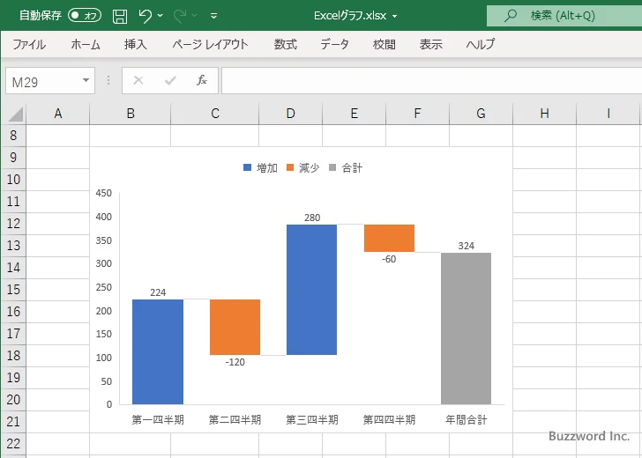Select row 8 header

point(13,136)
